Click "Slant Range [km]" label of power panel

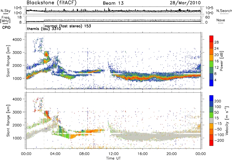[x=8, y=61]
